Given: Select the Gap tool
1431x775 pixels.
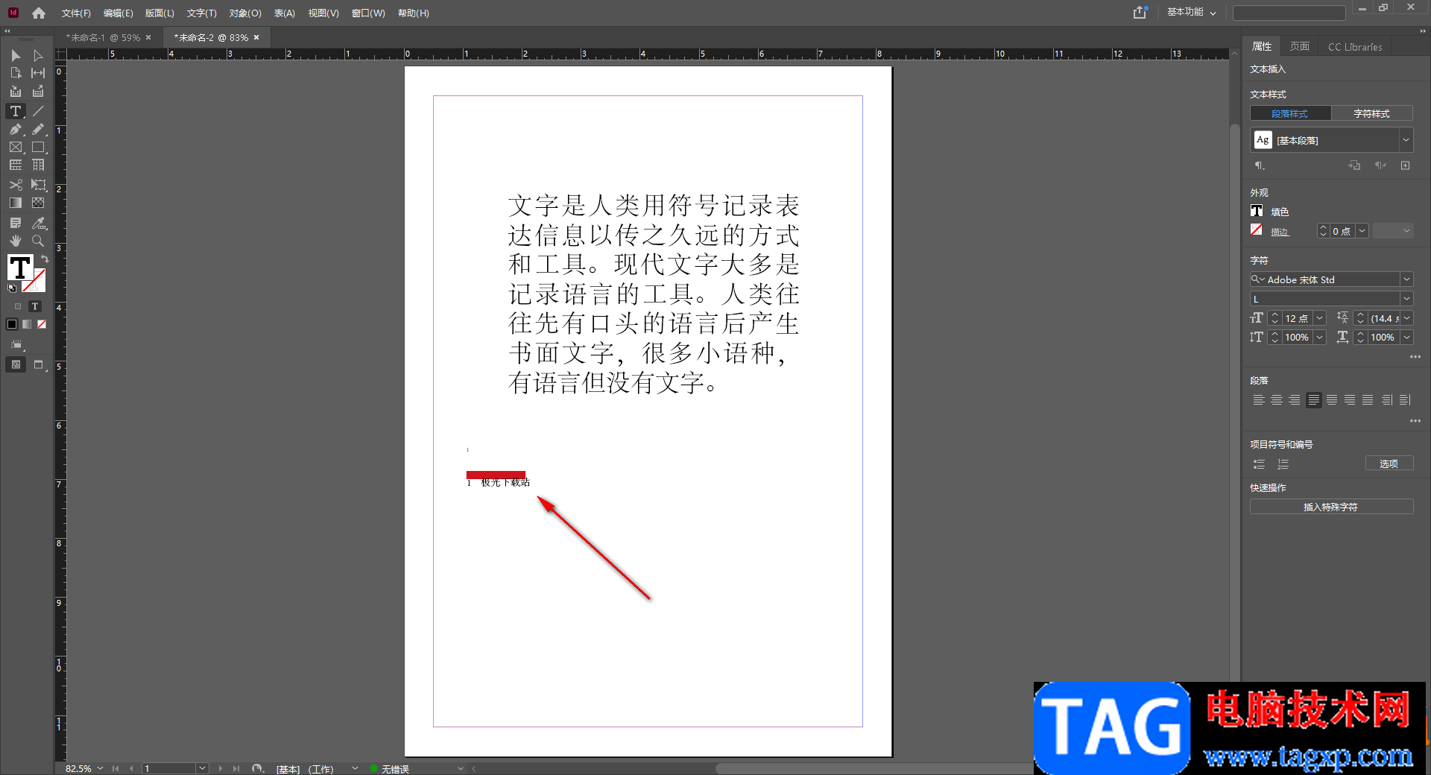Looking at the screenshot, I should [x=38, y=73].
